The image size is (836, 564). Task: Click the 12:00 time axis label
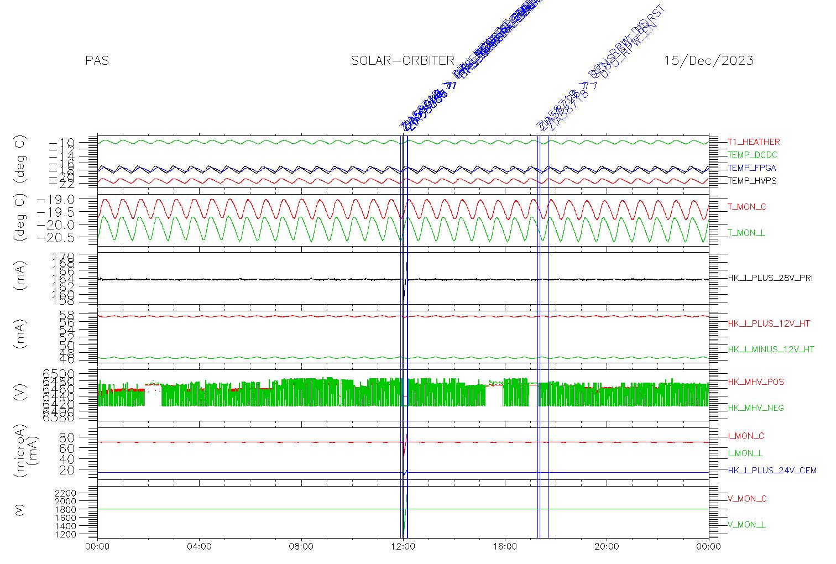(x=403, y=547)
